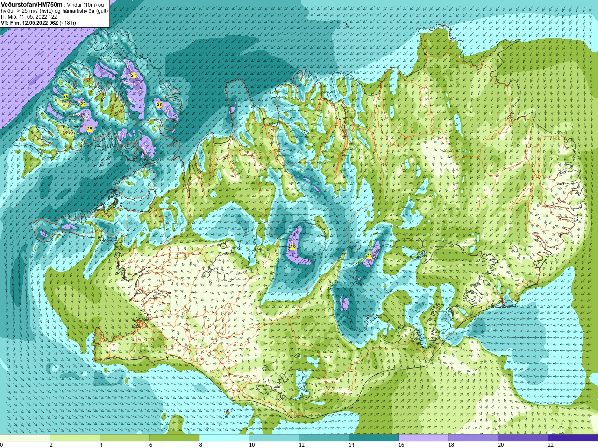The image size is (598, 448).
Task: Select the 'IT: Mið. 11. 05. 2022 12Z' line
Action: (29, 17)
